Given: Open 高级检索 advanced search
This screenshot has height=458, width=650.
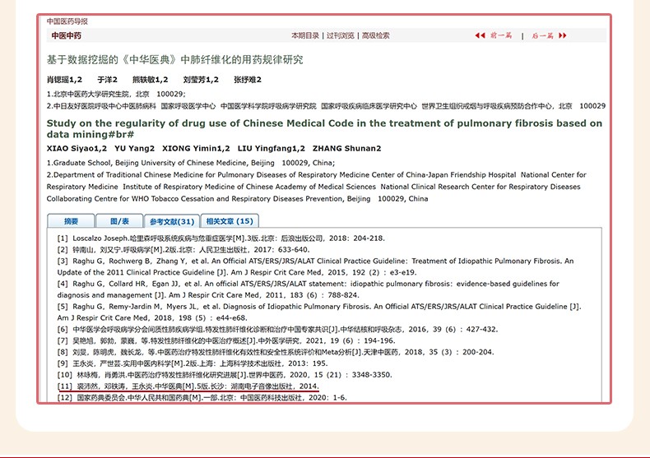Looking at the screenshot, I should (376, 36).
